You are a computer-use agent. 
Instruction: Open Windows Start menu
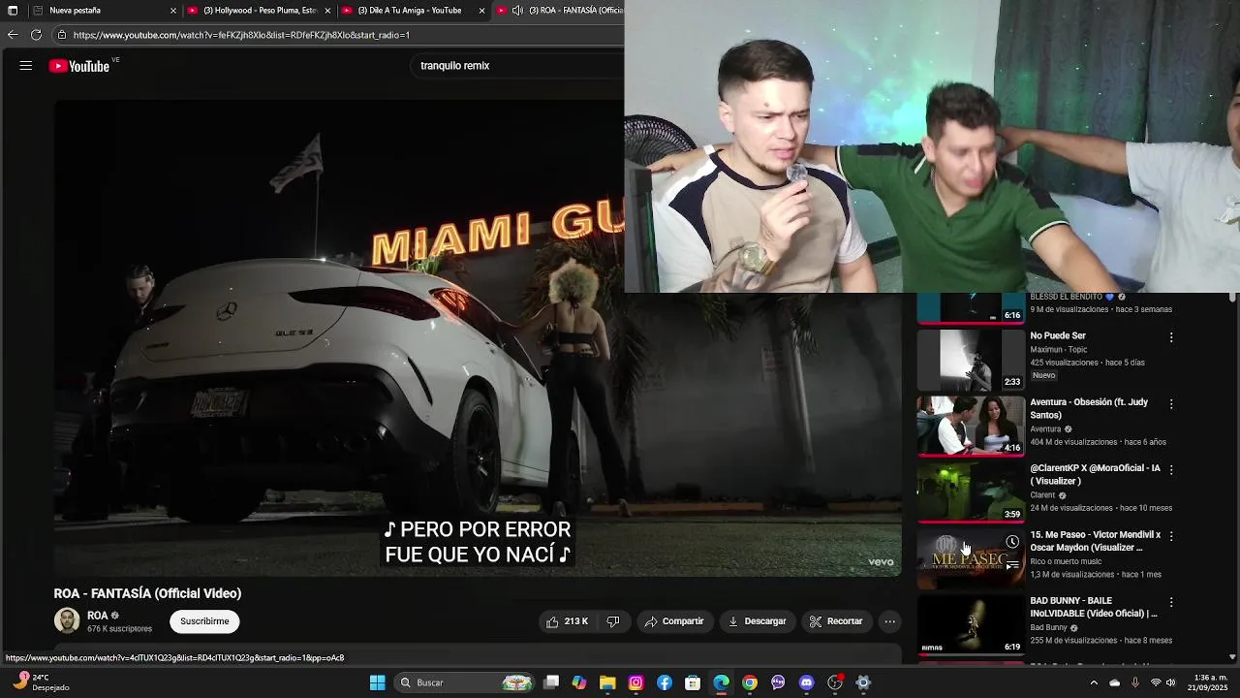coord(377,682)
